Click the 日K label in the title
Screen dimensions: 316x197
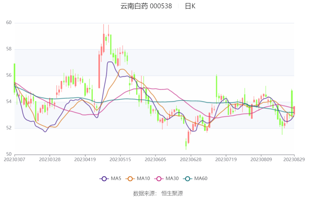tap(190, 6)
